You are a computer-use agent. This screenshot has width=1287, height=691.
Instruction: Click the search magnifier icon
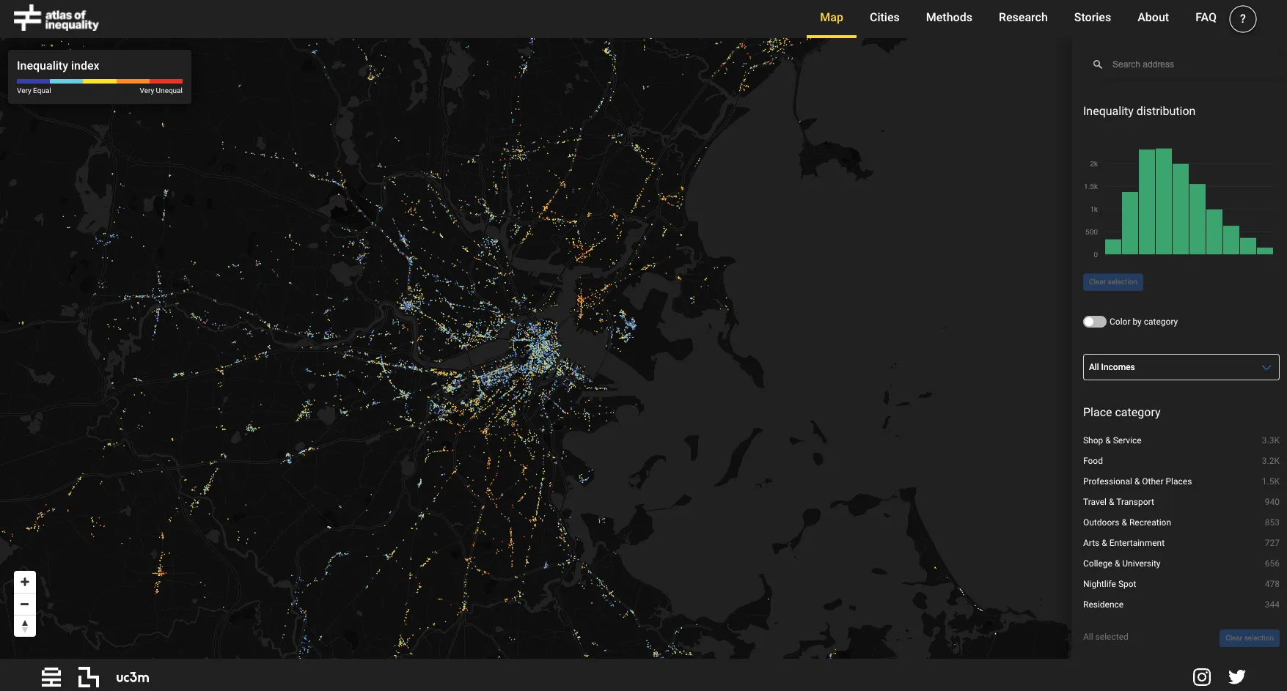1098,64
